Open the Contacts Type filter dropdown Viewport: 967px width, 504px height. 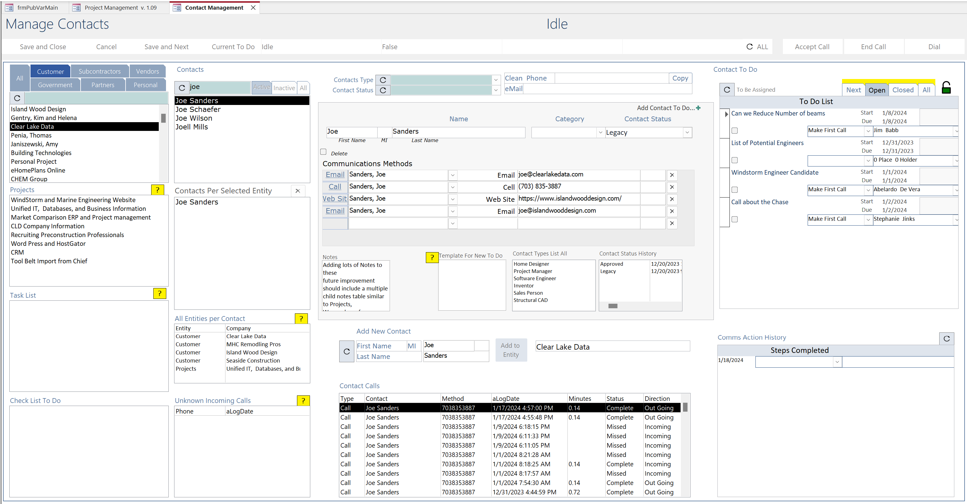click(496, 80)
